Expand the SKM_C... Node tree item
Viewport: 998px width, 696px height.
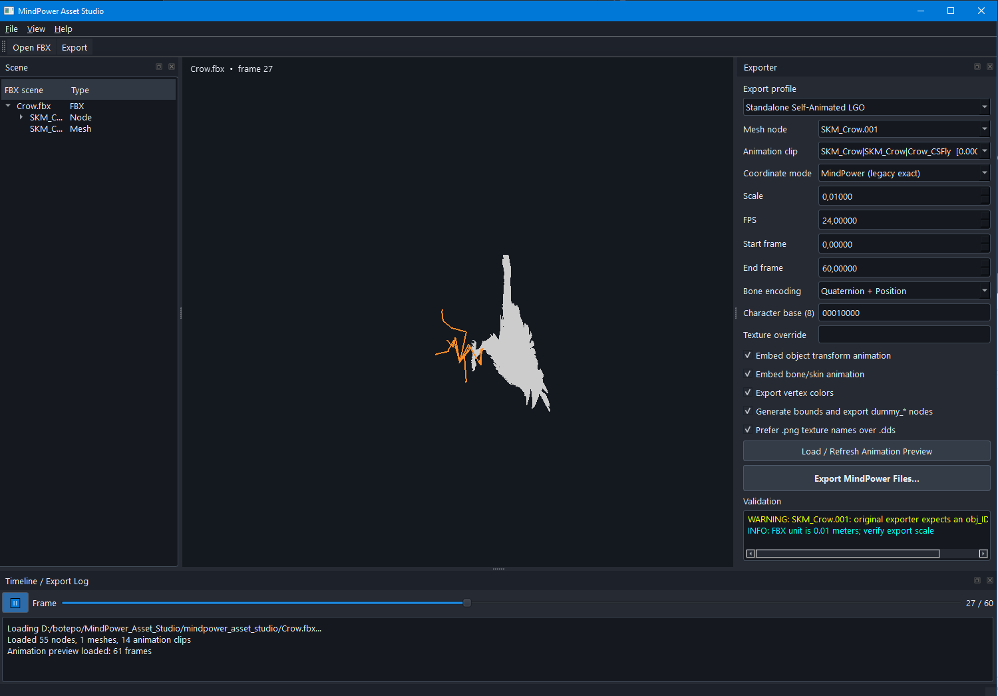click(x=21, y=117)
